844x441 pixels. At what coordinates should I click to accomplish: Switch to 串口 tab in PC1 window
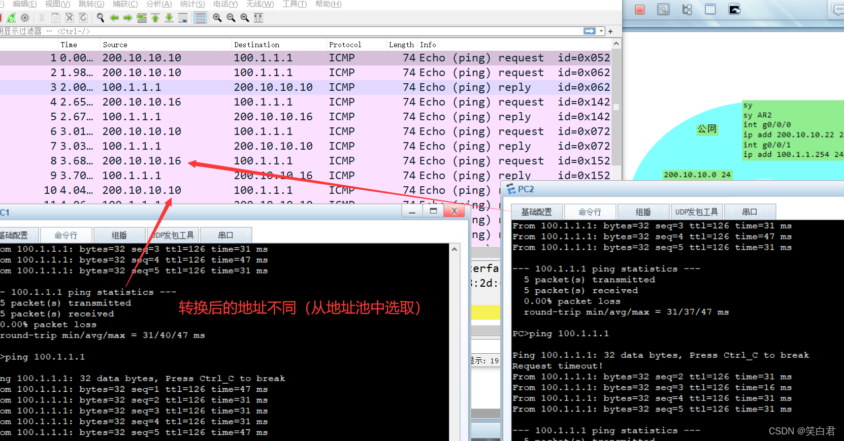(x=226, y=235)
